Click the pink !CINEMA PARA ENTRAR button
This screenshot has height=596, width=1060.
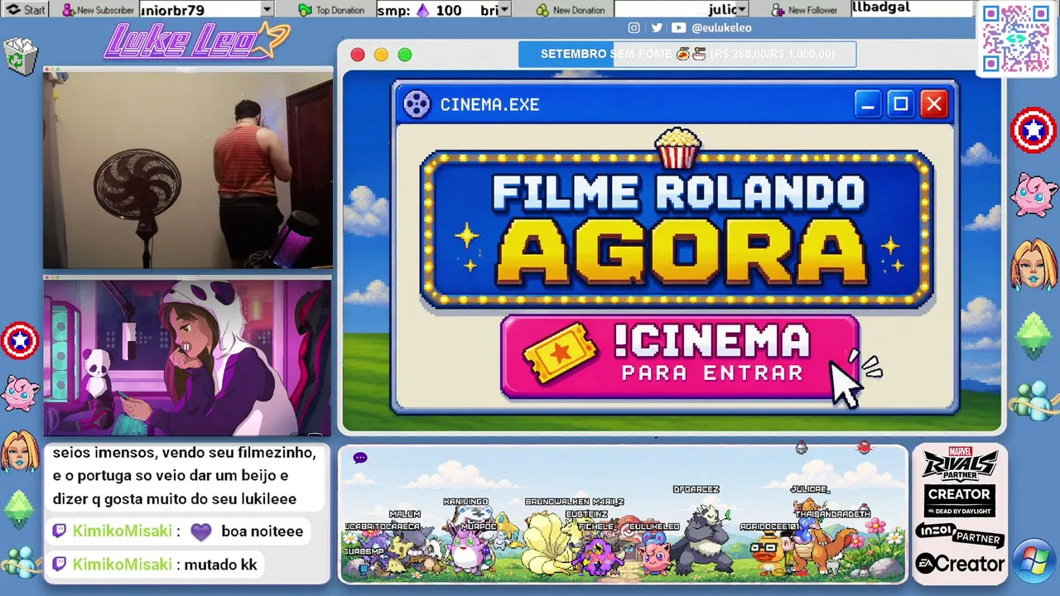[680, 358]
